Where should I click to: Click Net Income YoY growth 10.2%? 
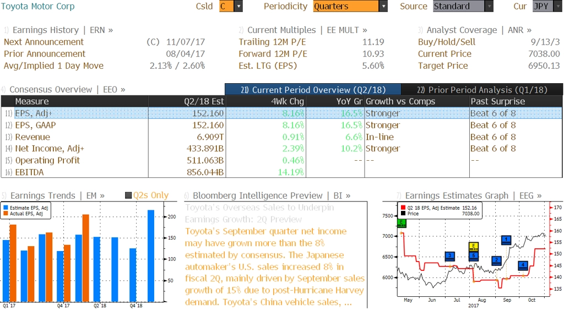point(351,149)
